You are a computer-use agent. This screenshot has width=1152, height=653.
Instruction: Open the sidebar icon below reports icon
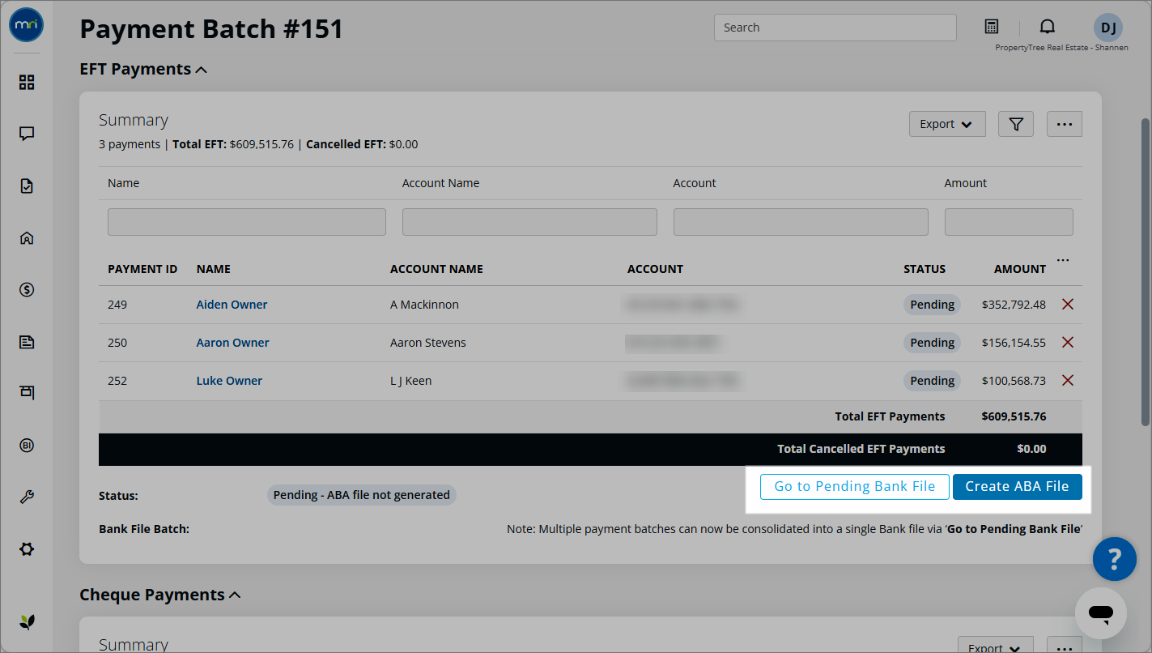[27, 393]
